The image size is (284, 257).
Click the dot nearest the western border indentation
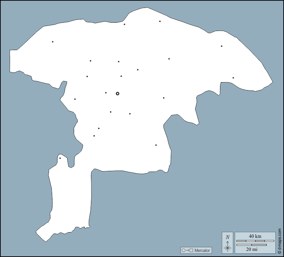75,99
